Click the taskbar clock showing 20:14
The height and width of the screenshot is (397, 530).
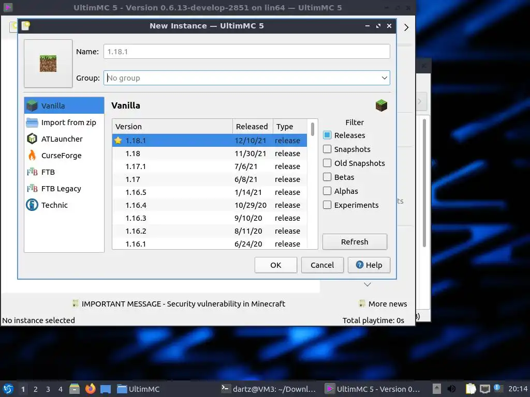tap(518, 389)
